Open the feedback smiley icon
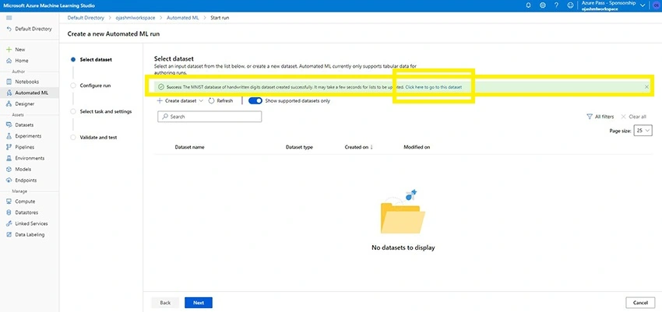 (570, 5)
